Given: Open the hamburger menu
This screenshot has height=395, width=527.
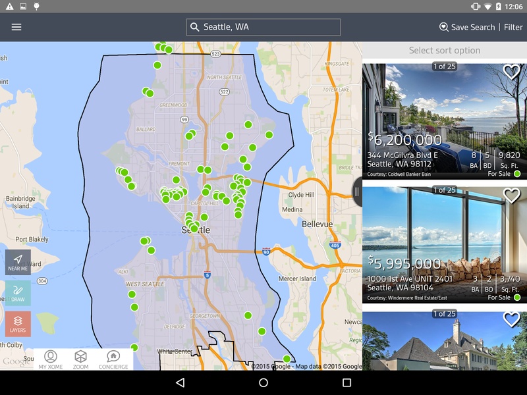Looking at the screenshot, I should click(16, 27).
